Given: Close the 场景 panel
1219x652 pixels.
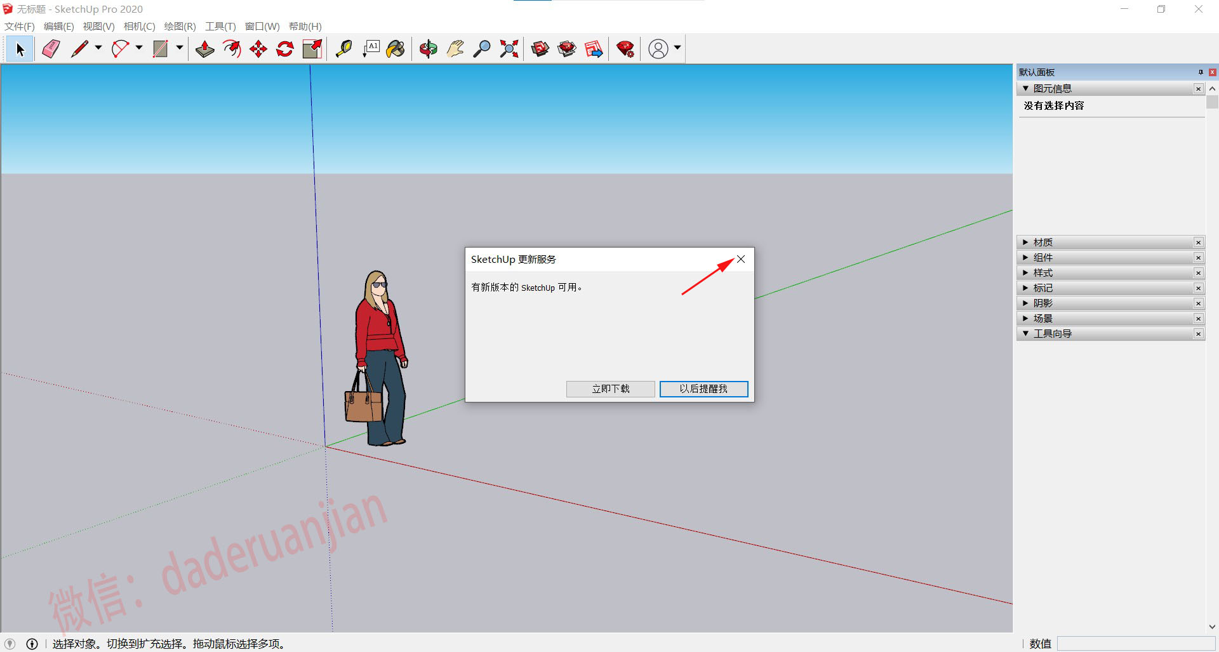Looking at the screenshot, I should (x=1199, y=319).
